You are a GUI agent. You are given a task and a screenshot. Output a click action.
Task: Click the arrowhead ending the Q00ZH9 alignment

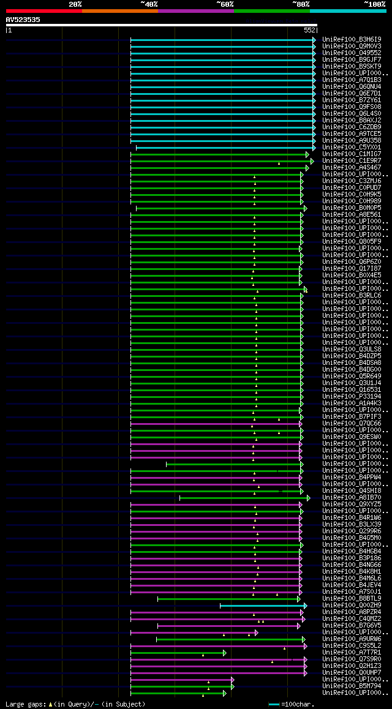pyautogui.click(x=306, y=606)
